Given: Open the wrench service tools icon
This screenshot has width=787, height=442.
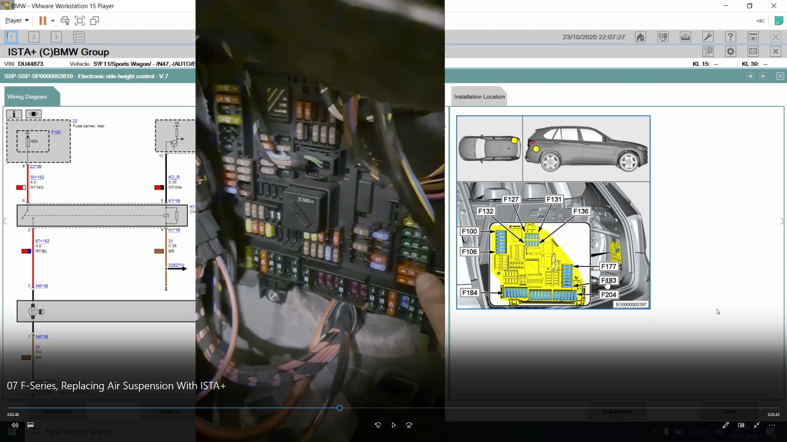Looking at the screenshot, I should [x=708, y=37].
